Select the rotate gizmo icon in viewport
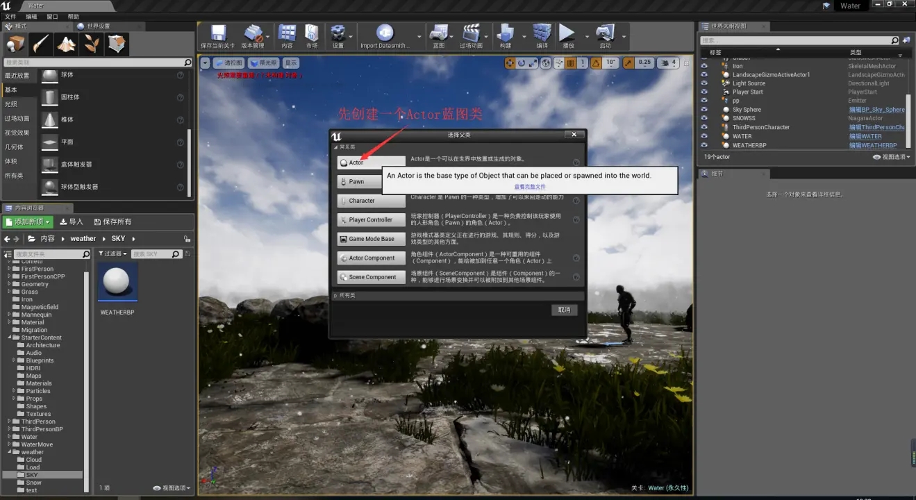 tap(522, 62)
